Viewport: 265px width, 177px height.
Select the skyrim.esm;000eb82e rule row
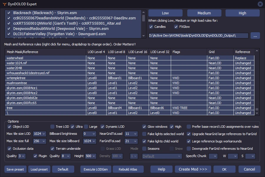130,98
